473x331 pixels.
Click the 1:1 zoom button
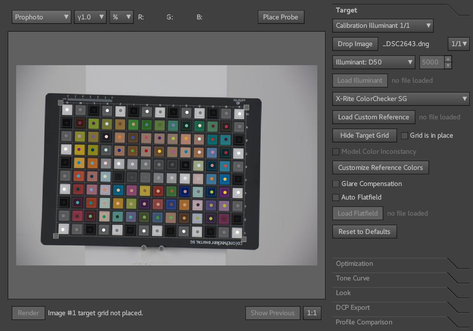[x=312, y=313]
